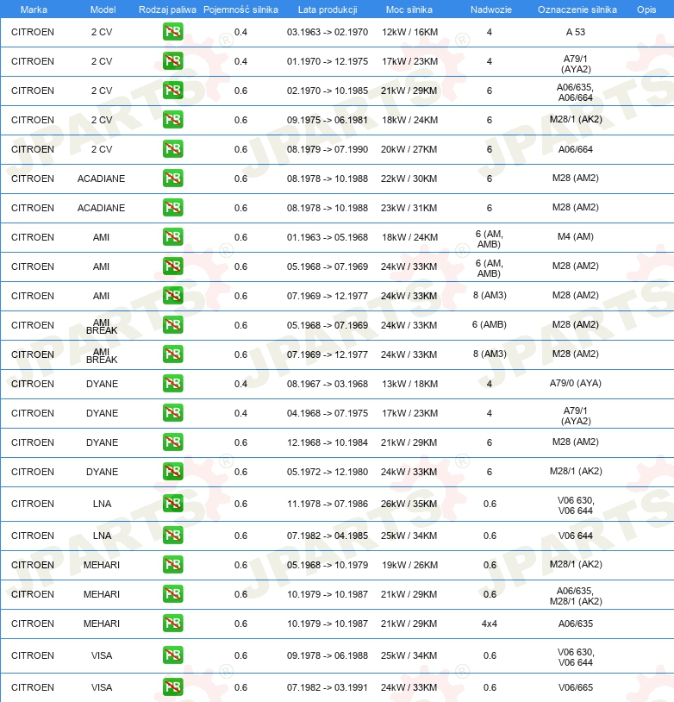Click the fuel icon in the DYANE 24kW / 33KM row
Screen dimensions: 674x702
coord(172,472)
